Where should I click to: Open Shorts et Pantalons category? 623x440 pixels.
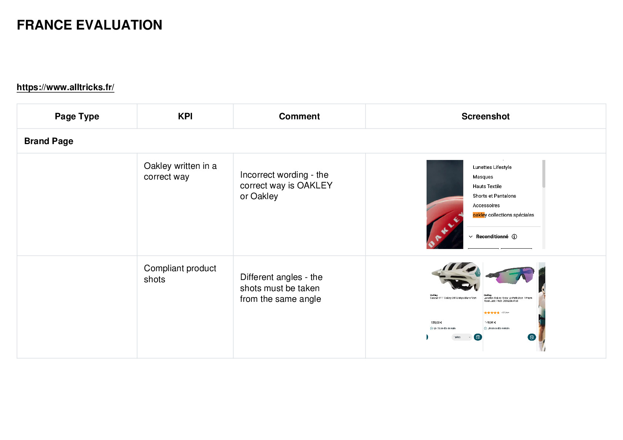point(494,196)
